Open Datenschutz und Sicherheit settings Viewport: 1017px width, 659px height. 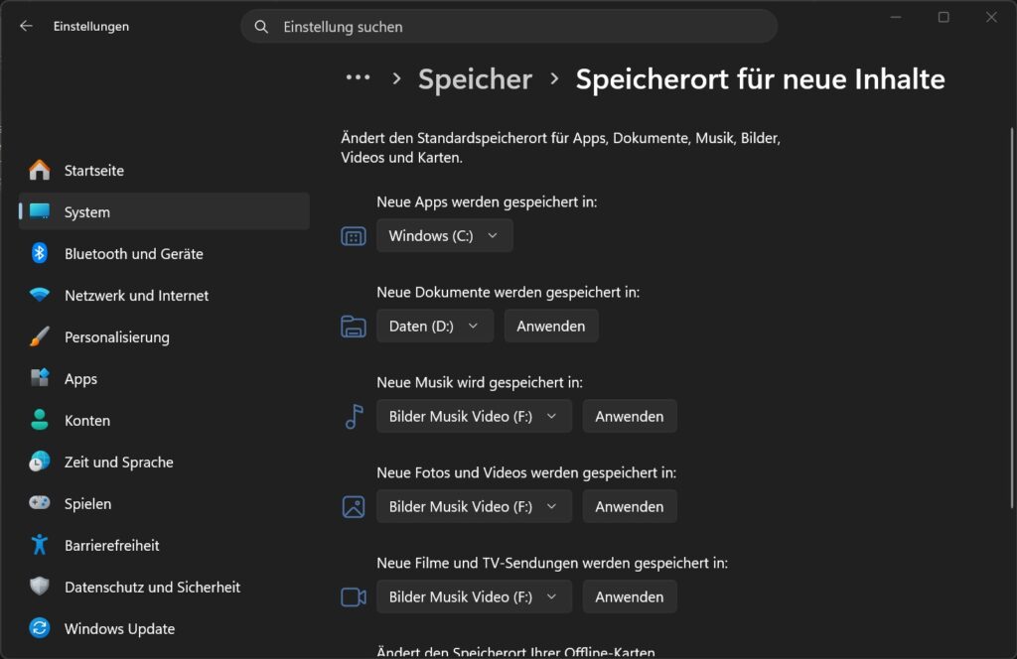164,587
